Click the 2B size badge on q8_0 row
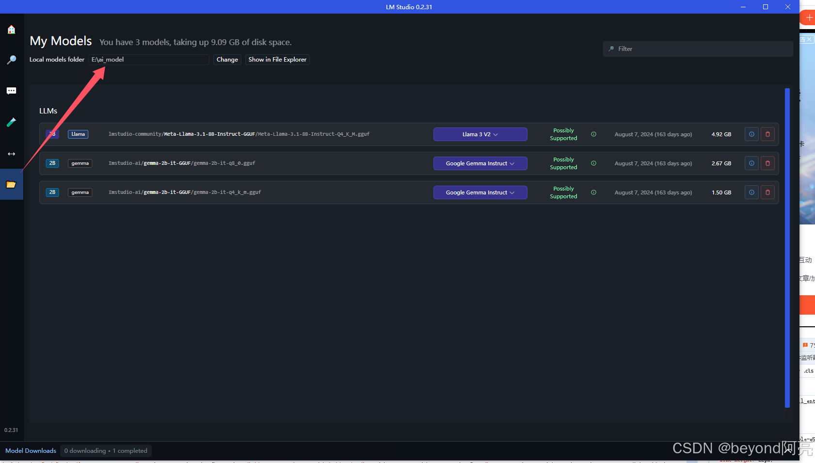Screen dimensions: 815x463 tap(52, 163)
